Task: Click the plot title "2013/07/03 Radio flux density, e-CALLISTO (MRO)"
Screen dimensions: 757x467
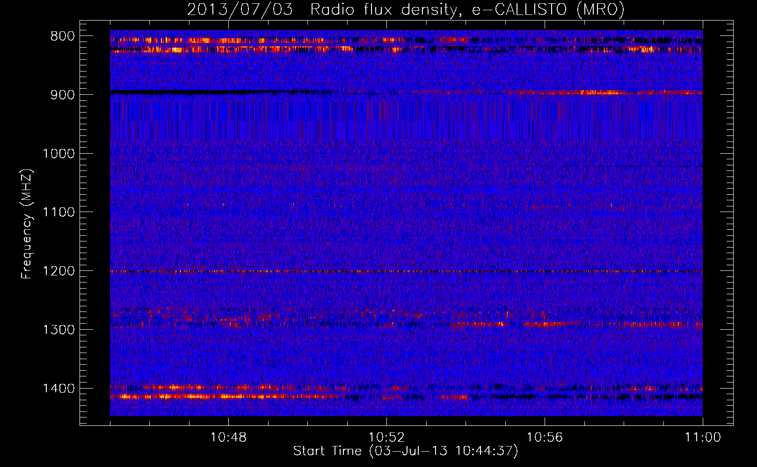Action: 406,9
